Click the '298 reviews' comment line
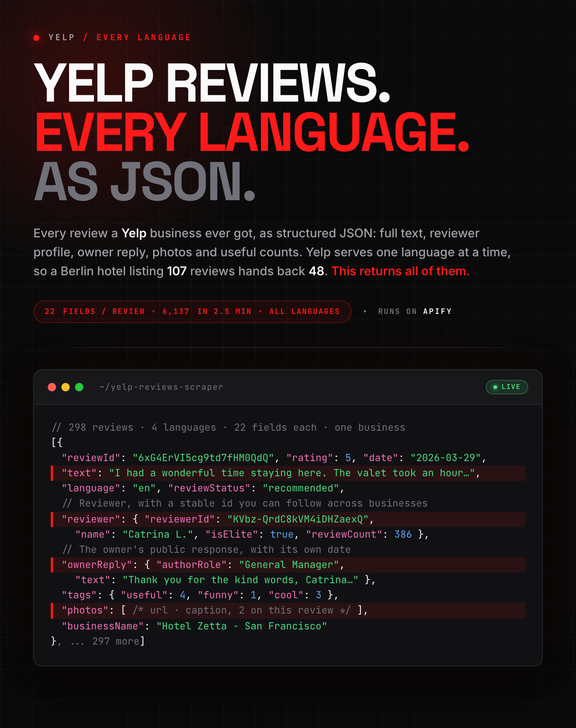This screenshot has height=728, width=576. pos(229,427)
